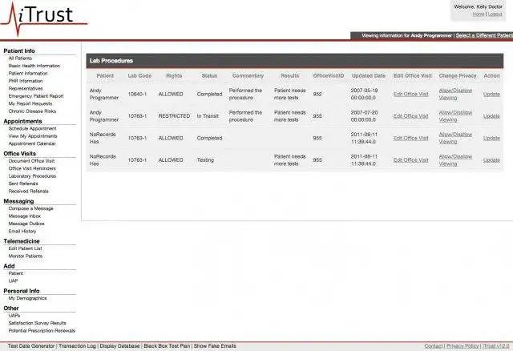The image size is (513, 351).
Task: Open the Home link in header
Action: pyautogui.click(x=478, y=14)
